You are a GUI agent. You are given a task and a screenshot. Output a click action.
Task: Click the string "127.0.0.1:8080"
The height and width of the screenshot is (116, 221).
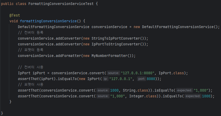[138, 73]
